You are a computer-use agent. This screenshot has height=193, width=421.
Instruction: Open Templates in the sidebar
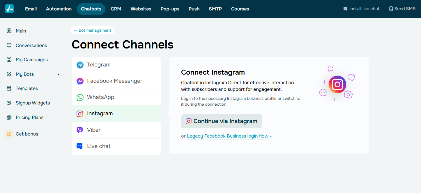27,88
